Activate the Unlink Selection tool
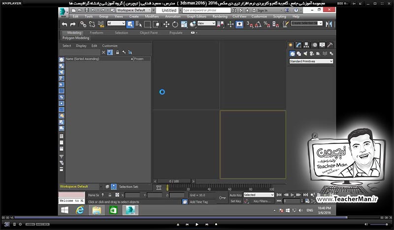Screen dimensions: 394x230 tap(92, 24)
